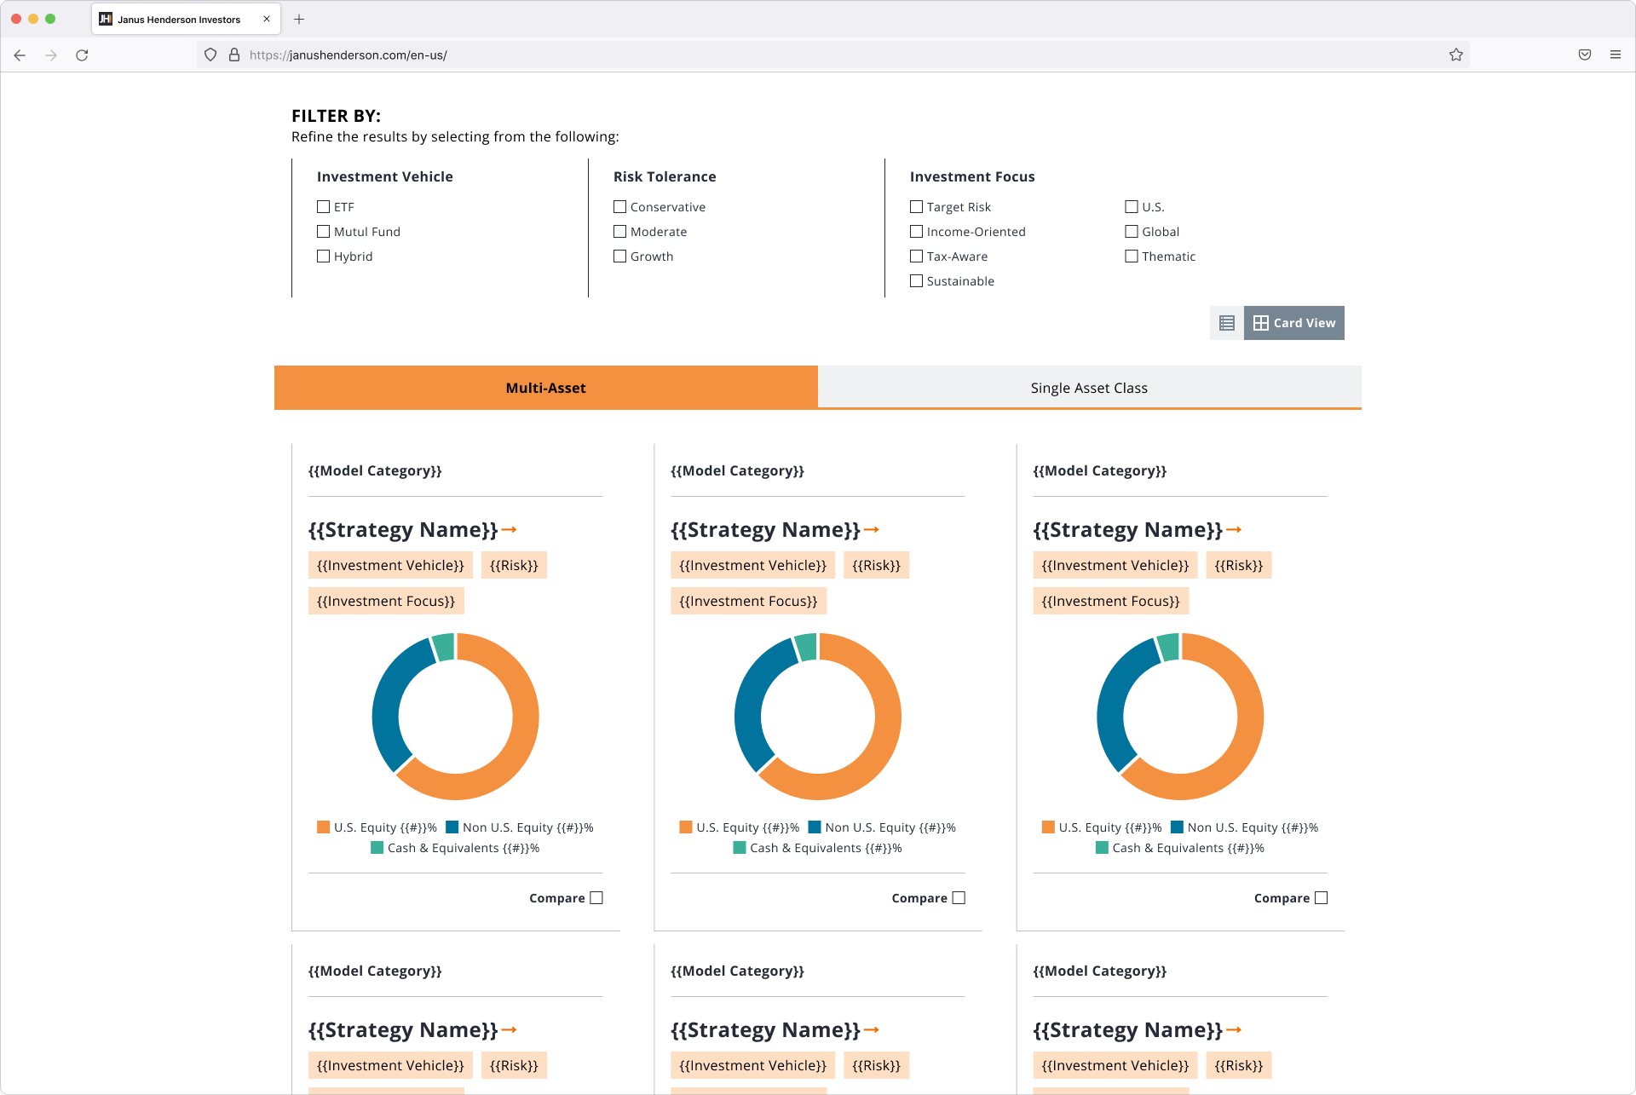Check the Income-Oriented checkbox
Screen dimensions: 1636x1095
tap(917, 232)
